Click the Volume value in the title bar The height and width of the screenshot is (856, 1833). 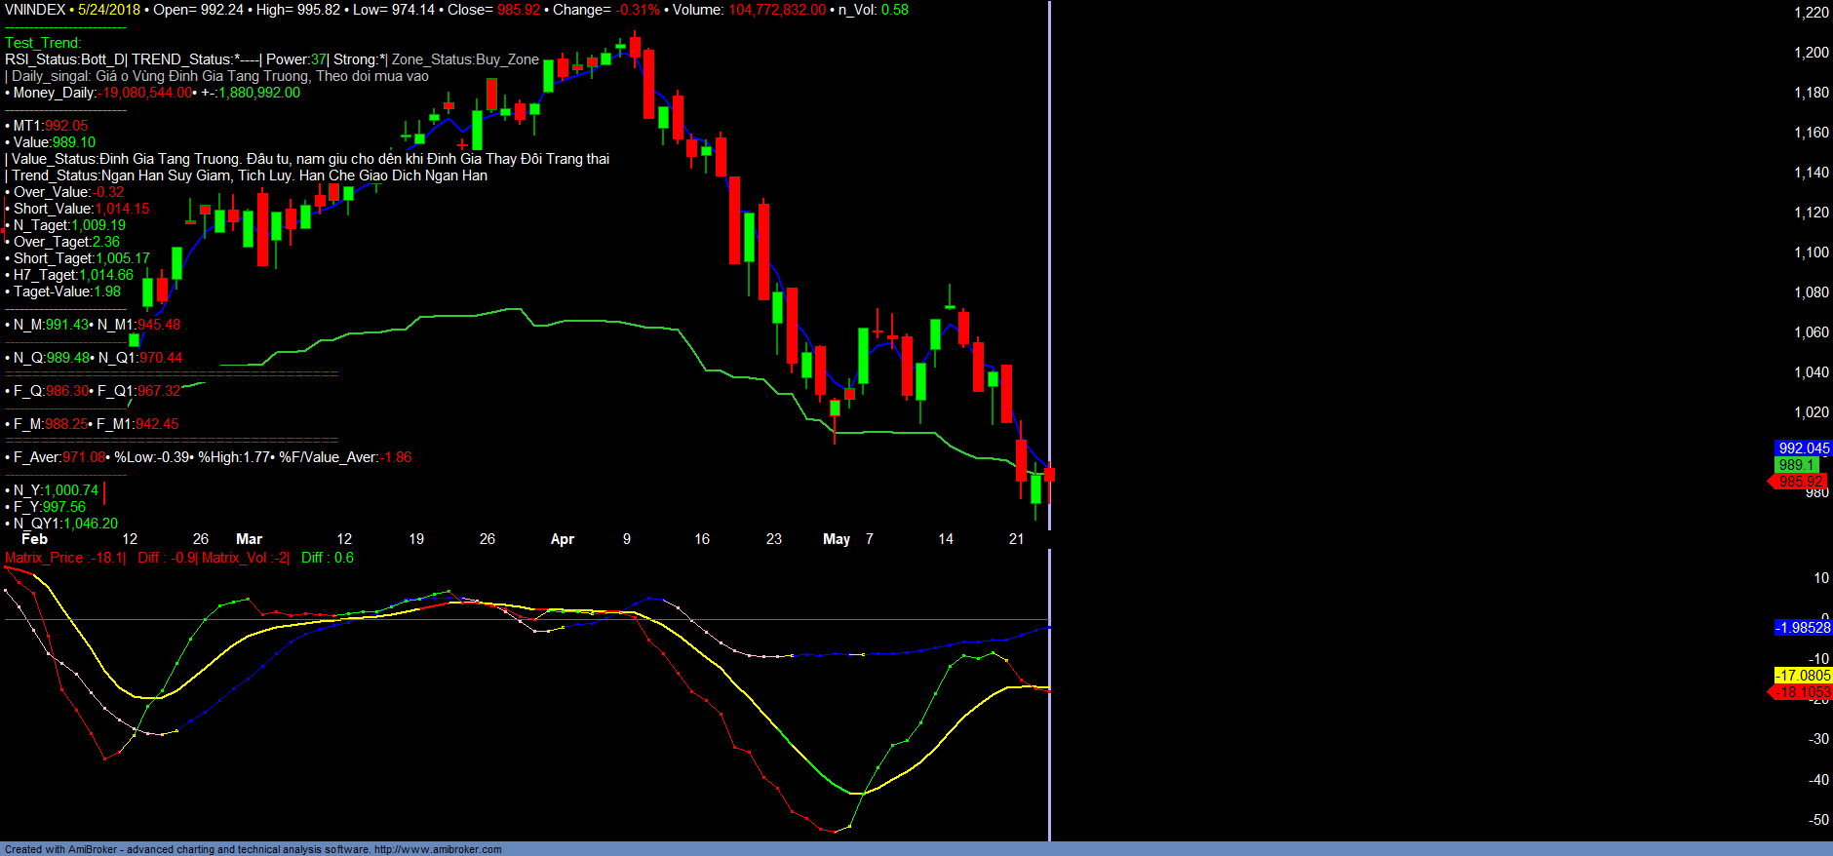click(x=777, y=10)
